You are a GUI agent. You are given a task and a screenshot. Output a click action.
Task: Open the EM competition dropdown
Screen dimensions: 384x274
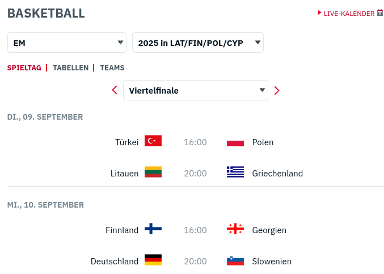coord(67,43)
